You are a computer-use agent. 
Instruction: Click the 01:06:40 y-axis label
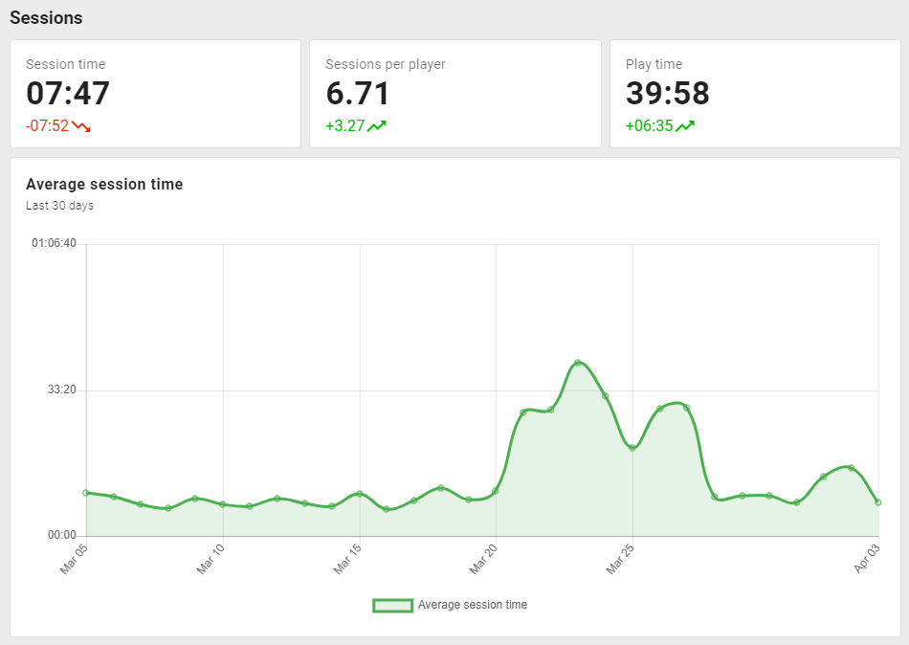point(54,243)
